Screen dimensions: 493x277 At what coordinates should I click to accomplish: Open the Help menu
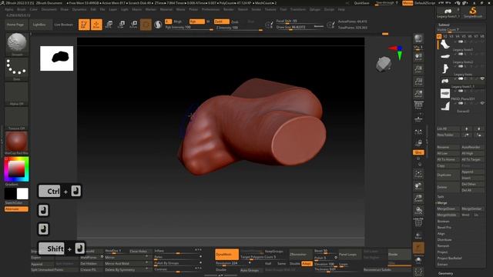tap(341, 9)
